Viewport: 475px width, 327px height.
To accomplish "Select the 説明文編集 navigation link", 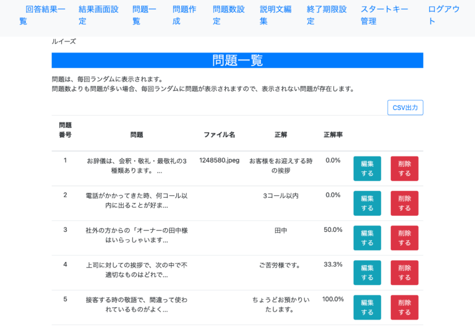I will [x=276, y=15].
